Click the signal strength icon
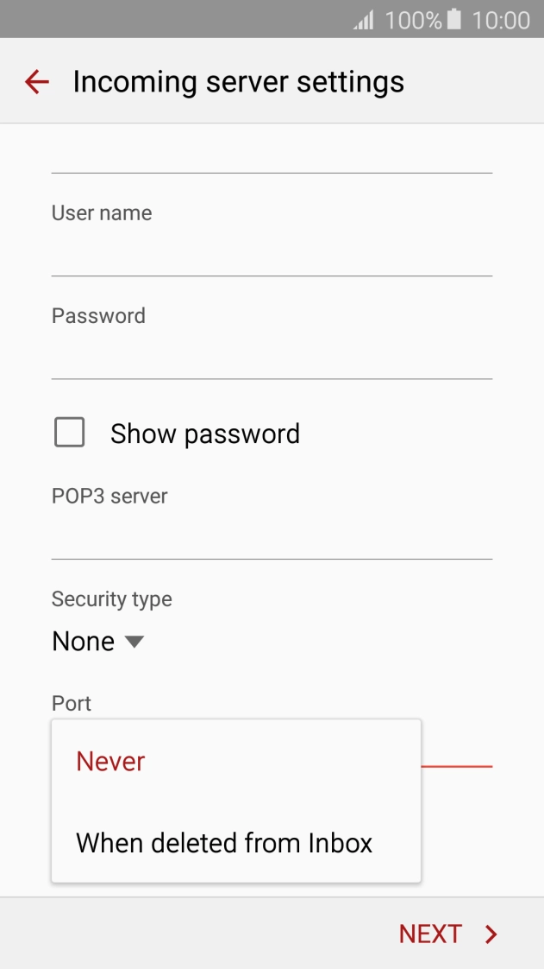 362,19
